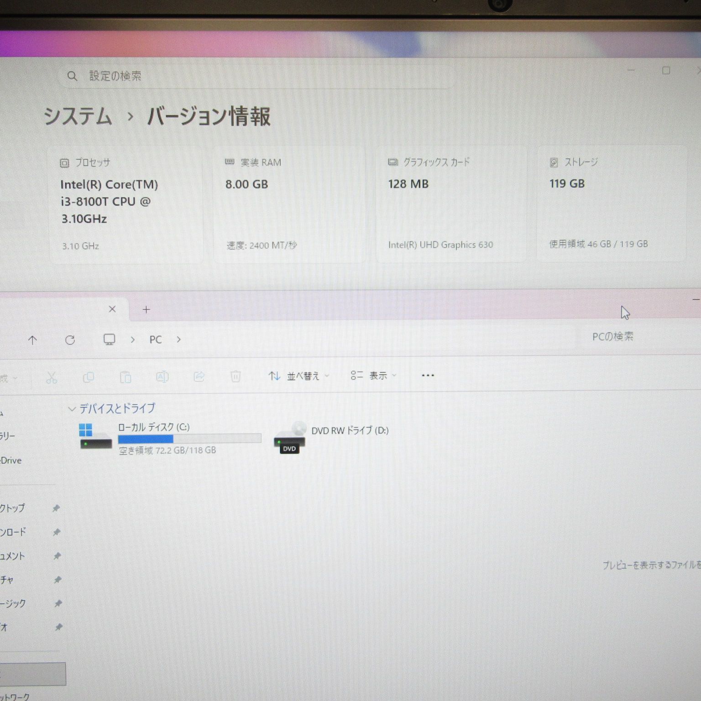The image size is (701, 701).
Task: Click the graphics card icon
Action: coord(393,162)
